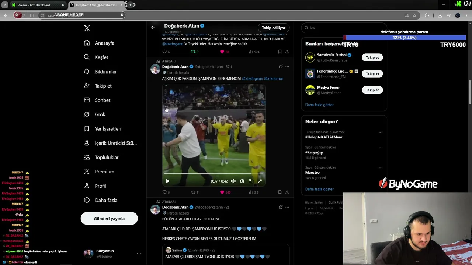Screen dimensions: 472x265
Task: Go to Anasayfa in the sidebar
Action: 99,43
